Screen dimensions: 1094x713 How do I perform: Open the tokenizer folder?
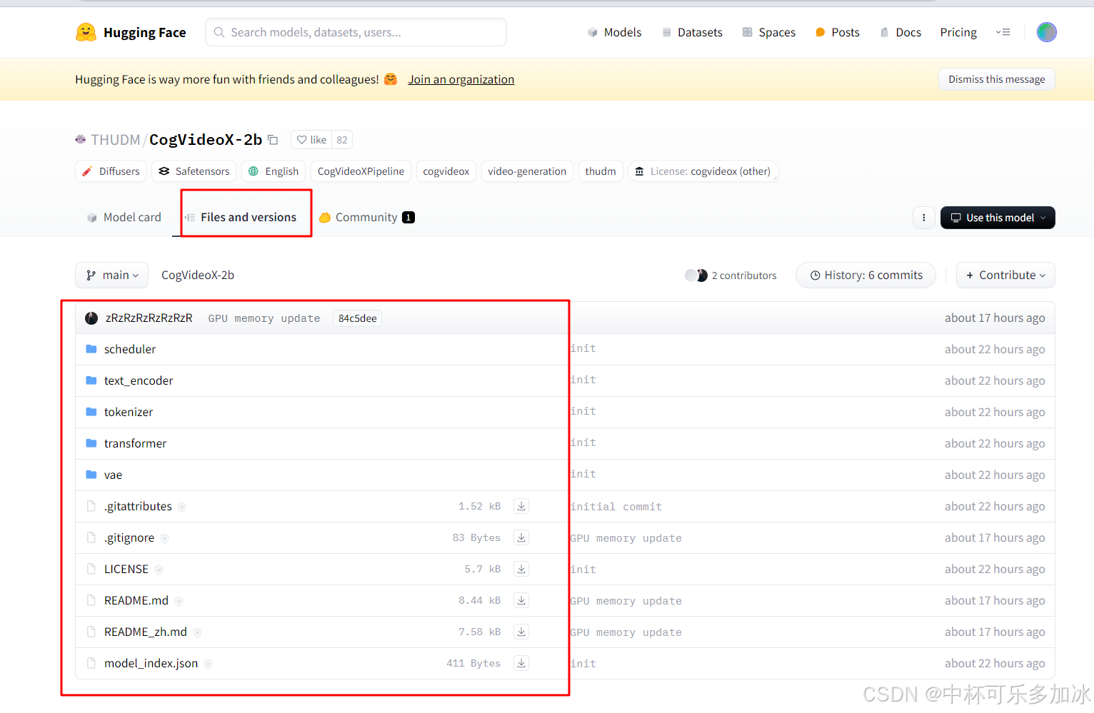coord(129,412)
